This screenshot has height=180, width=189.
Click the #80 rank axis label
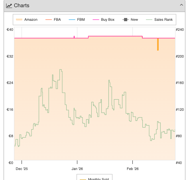pos(179,136)
